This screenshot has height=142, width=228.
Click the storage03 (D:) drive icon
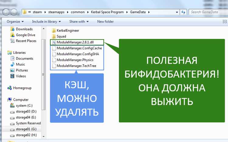[12, 112]
